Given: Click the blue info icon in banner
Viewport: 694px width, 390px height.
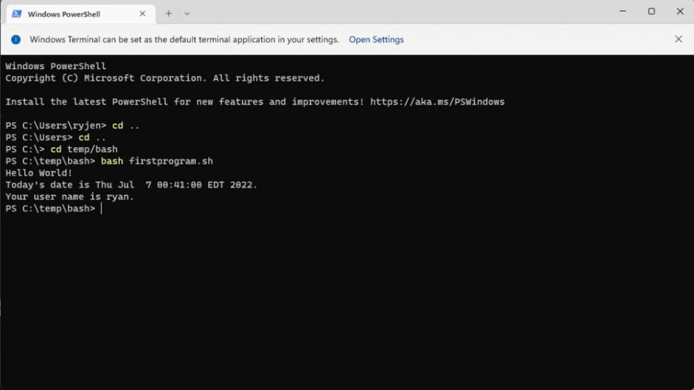Looking at the screenshot, I should click(16, 39).
